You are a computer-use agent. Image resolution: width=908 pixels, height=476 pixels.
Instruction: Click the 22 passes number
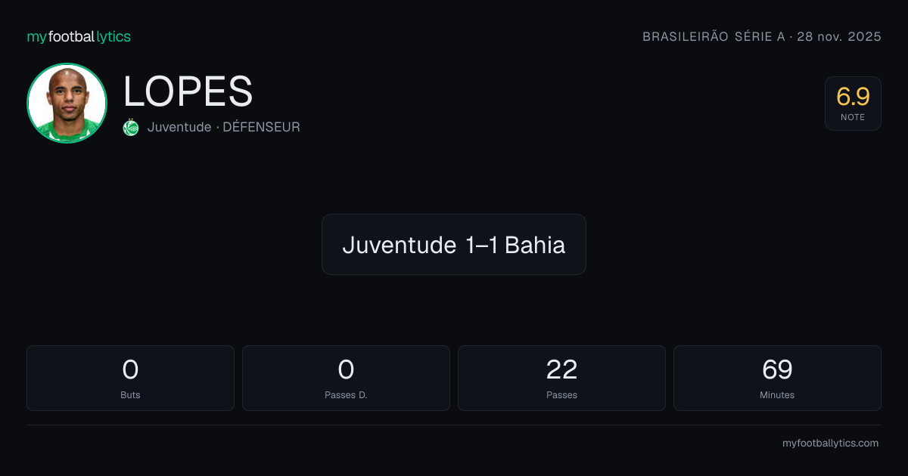tap(561, 369)
